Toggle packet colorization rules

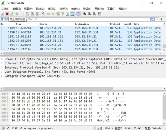pyautogui.click(x=79, y=14)
